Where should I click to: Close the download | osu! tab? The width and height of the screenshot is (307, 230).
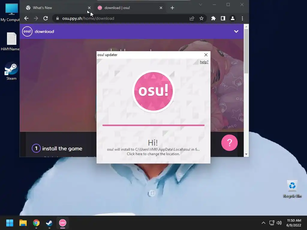click(161, 8)
